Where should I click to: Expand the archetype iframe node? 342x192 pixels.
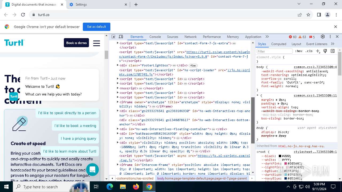click(118, 102)
